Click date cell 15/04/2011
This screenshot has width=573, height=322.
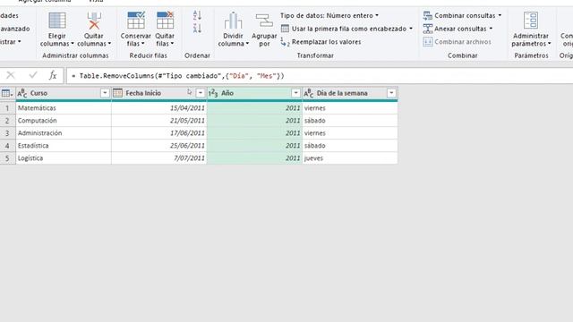[159, 108]
